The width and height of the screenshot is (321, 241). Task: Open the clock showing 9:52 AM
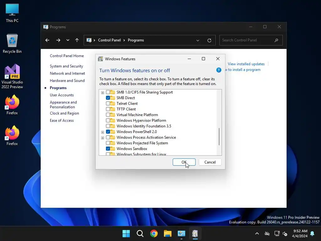coord(300,233)
